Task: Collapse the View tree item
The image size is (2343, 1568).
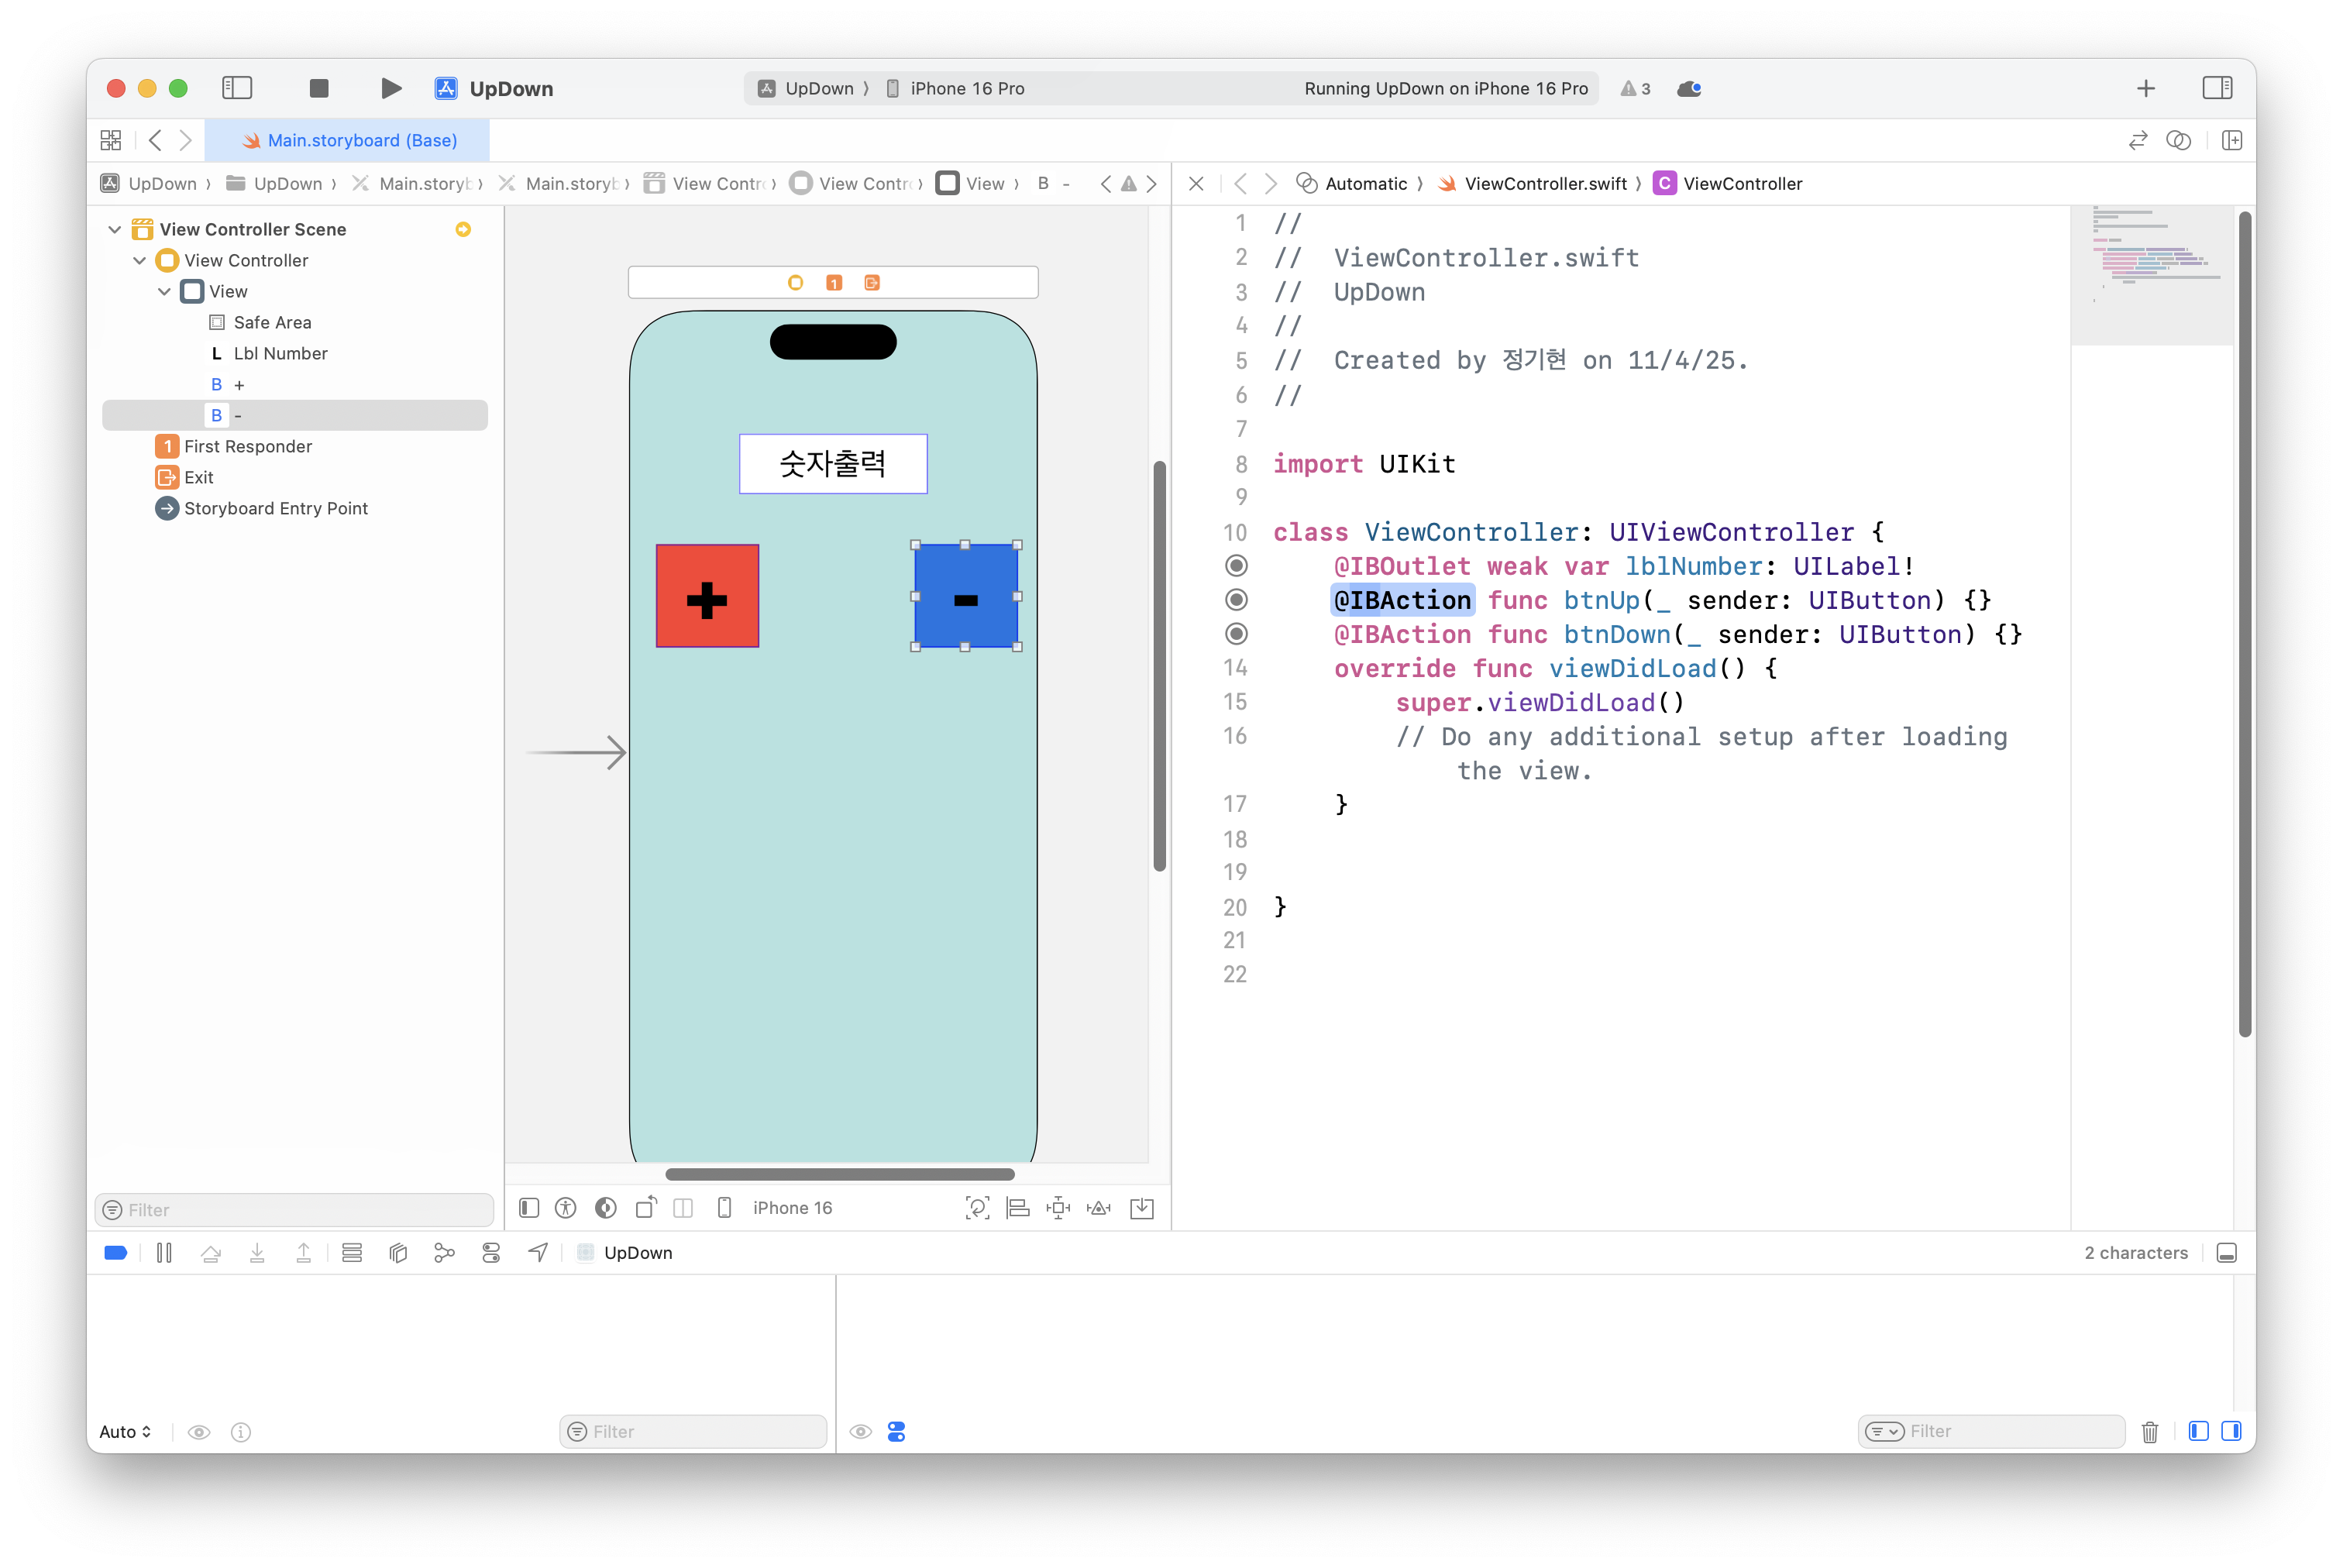Action: point(165,291)
